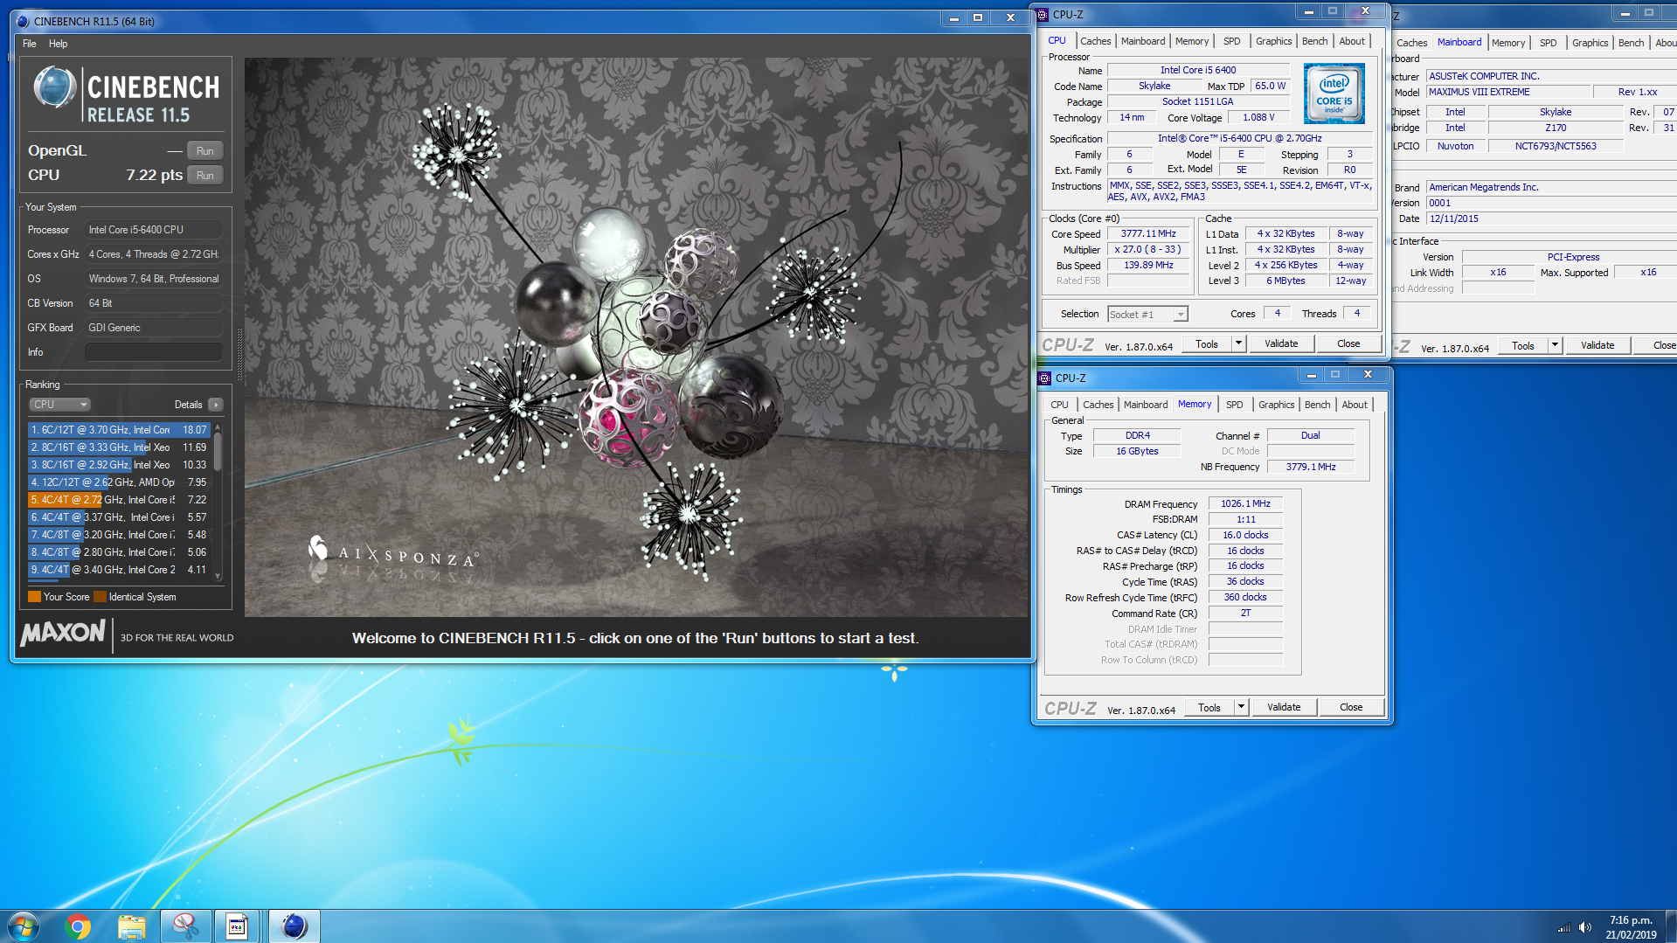1677x943 pixels.
Task: Click Validate in the CPU window
Action: [x=1281, y=344]
